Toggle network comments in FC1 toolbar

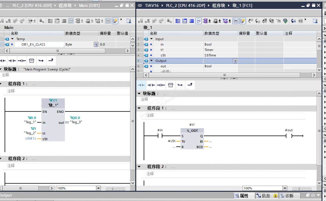[236, 21]
